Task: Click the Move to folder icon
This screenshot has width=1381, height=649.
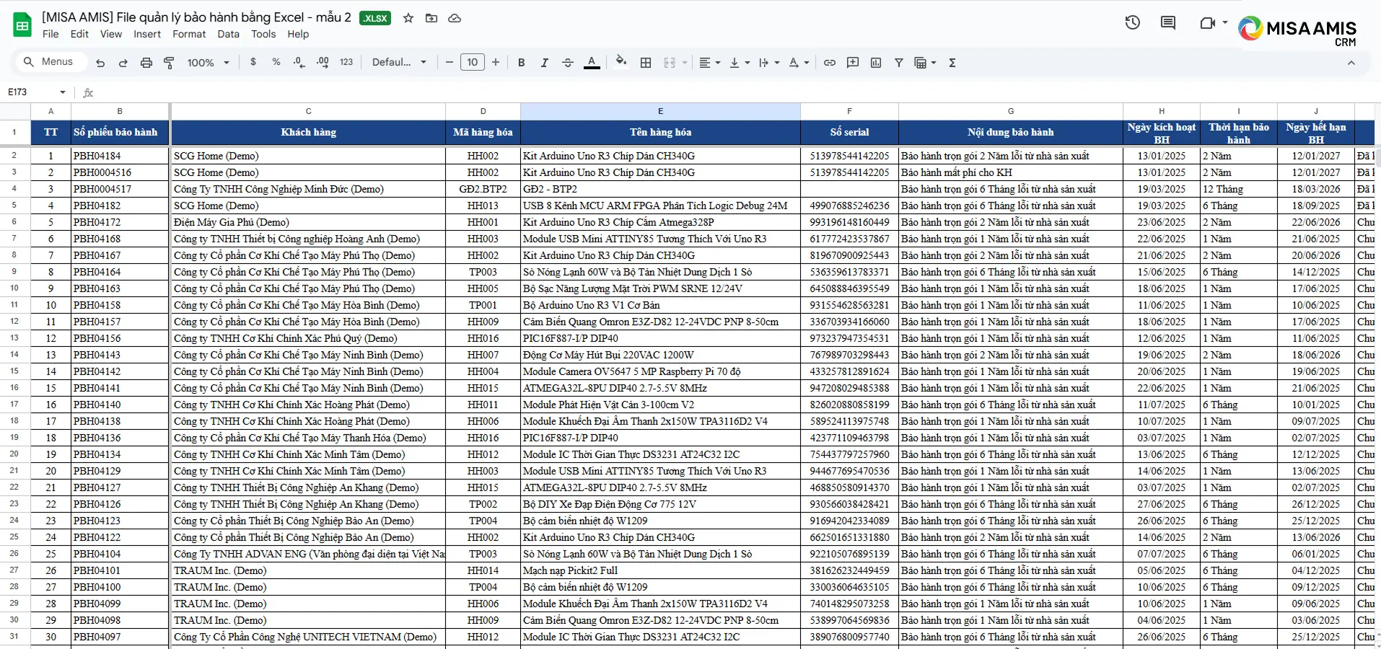Action: pos(431,18)
